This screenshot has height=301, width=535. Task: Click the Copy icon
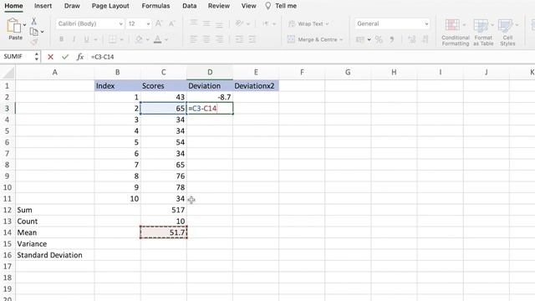click(33, 32)
